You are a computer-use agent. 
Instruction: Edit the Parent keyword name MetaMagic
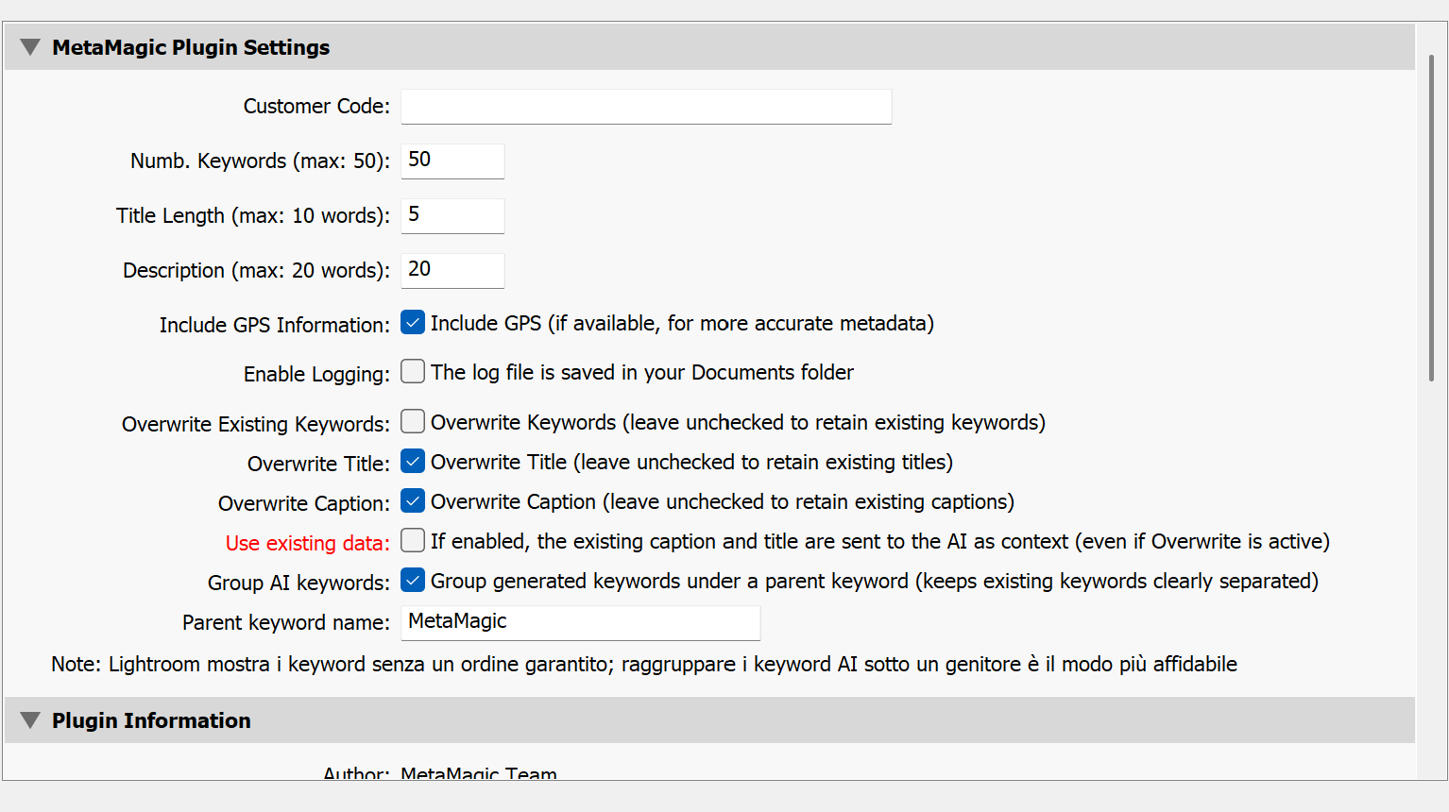tap(579, 622)
